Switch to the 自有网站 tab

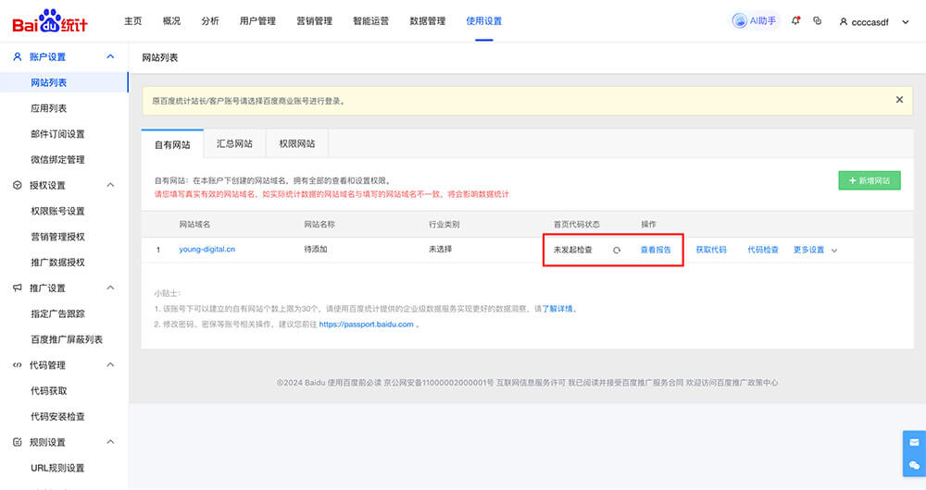tap(172, 144)
